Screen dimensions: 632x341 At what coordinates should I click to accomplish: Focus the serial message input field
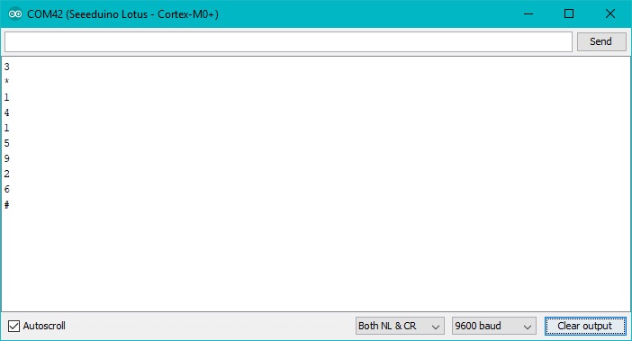(x=288, y=42)
